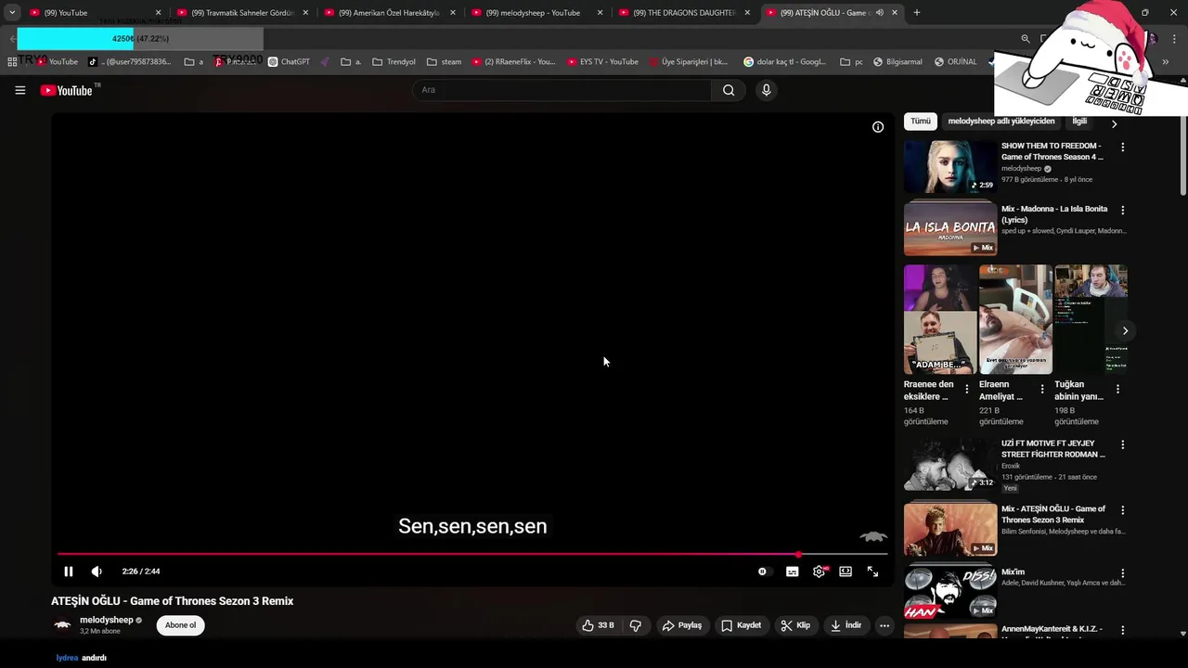This screenshot has width=1188, height=668.
Task: Open ChatGPT bookmark
Action: [x=289, y=62]
